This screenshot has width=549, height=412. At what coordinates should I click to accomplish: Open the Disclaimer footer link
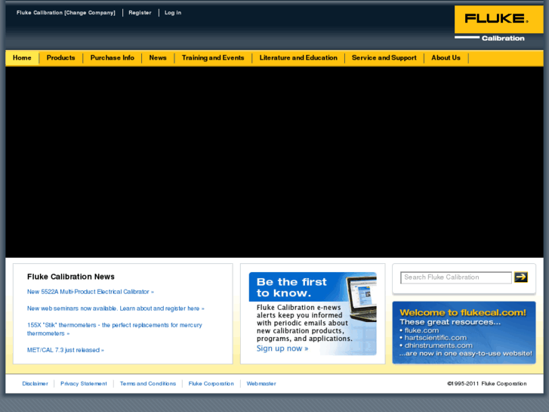[35, 383]
